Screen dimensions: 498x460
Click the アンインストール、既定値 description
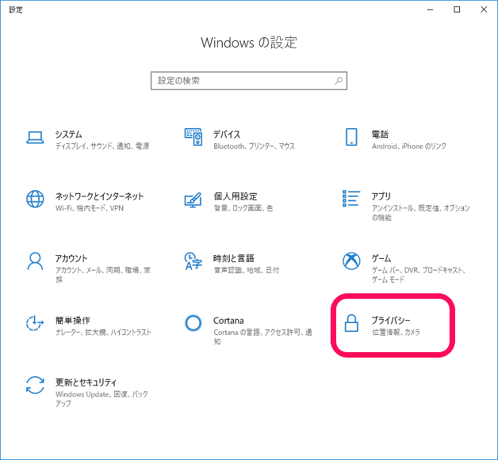[421, 212]
